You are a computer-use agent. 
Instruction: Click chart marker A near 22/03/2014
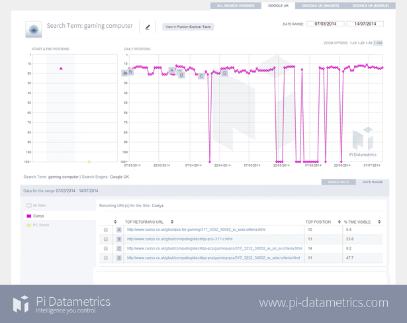[x=171, y=70]
